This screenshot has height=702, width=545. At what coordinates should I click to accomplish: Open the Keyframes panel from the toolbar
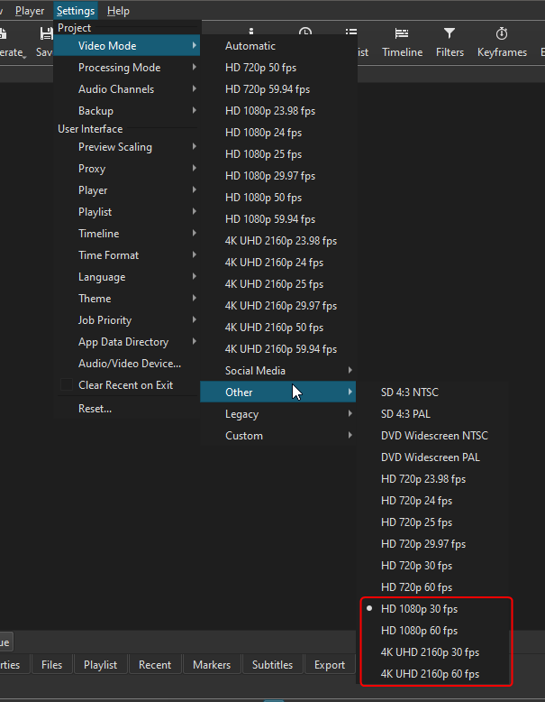[502, 42]
